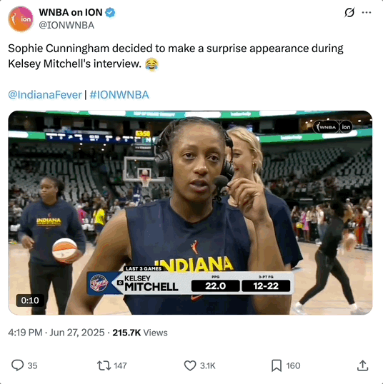
Task: Click the 147 reposts count
Action: (x=120, y=365)
